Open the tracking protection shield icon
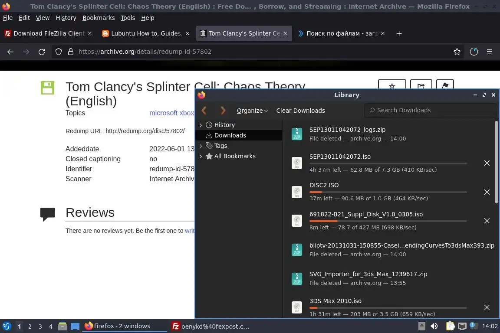500x333 pixels. pyautogui.click(x=58, y=52)
